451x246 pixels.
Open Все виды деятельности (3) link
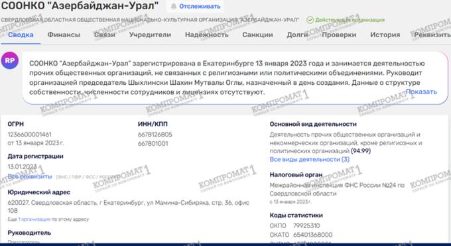click(x=310, y=159)
